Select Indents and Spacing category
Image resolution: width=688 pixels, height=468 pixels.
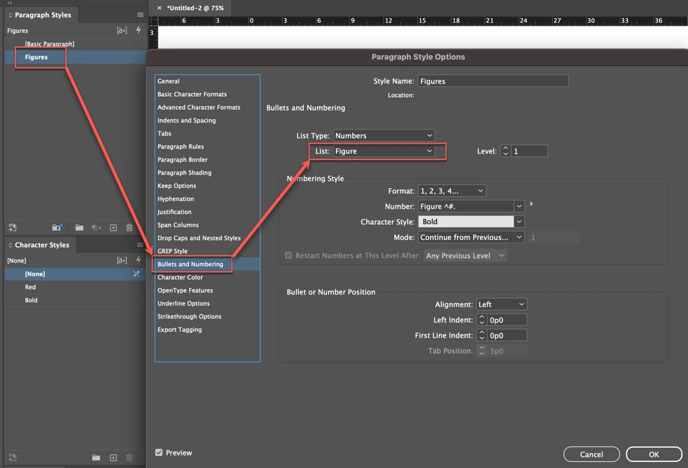(x=208, y=120)
